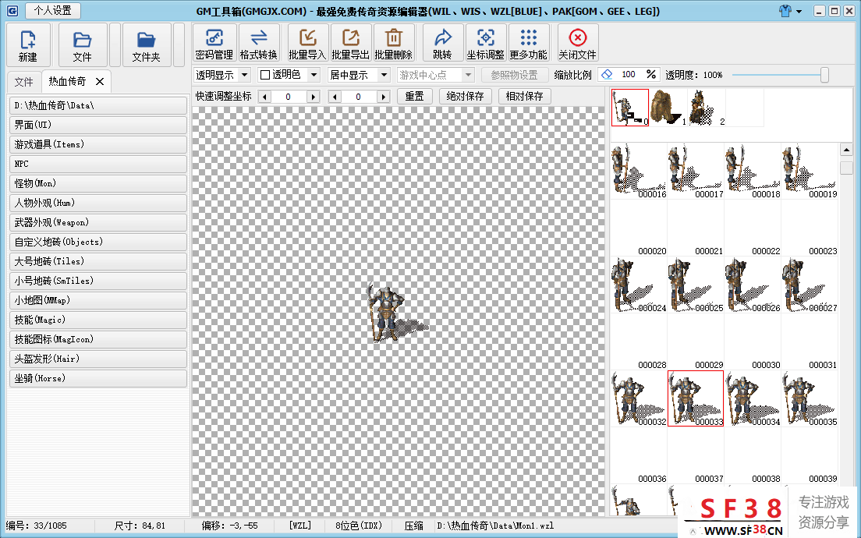This screenshot has height=538, width=861.
Task: Click the 批量删除 batch delete icon
Action: 393,44
